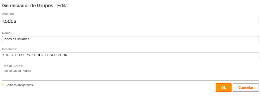Dismiss the form with Cancelar button
The image size is (261, 101).
(x=246, y=88)
